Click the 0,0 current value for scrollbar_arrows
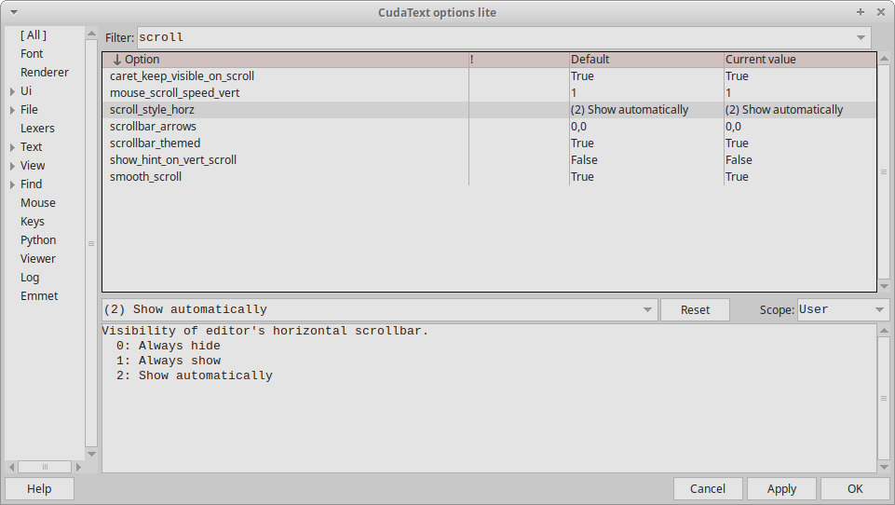The width and height of the screenshot is (895, 505). coord(734,127)
